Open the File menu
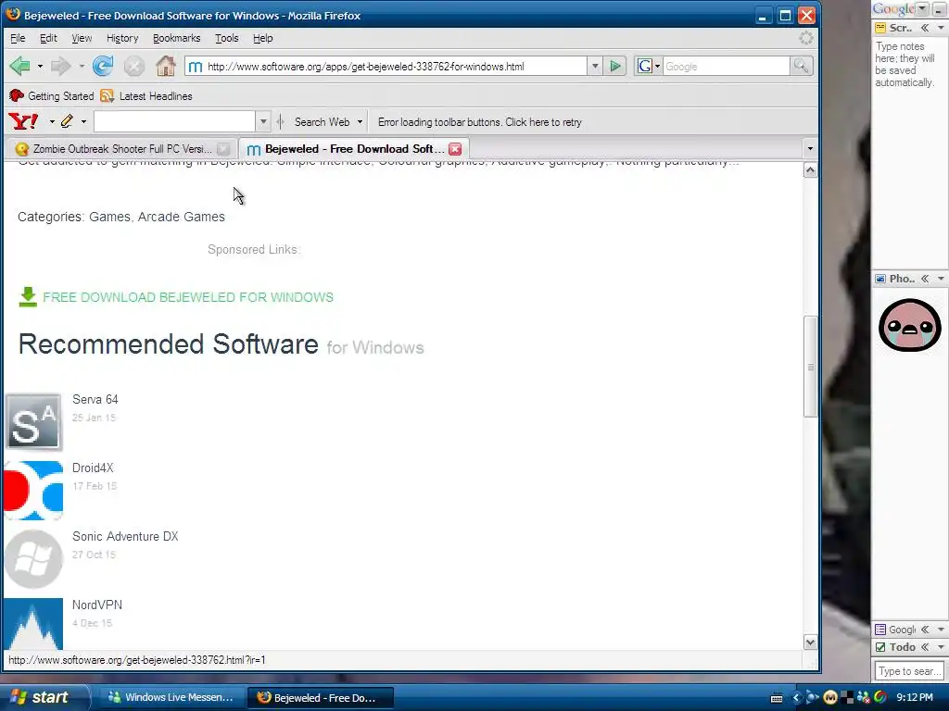Screen dimensions: 949x711 [18, 38]
